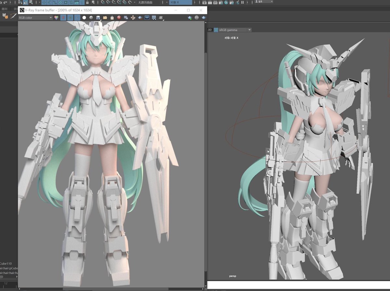Click the 对称:对象 X viewport label
Screen dimensions: 390x291
pos(231,38)
